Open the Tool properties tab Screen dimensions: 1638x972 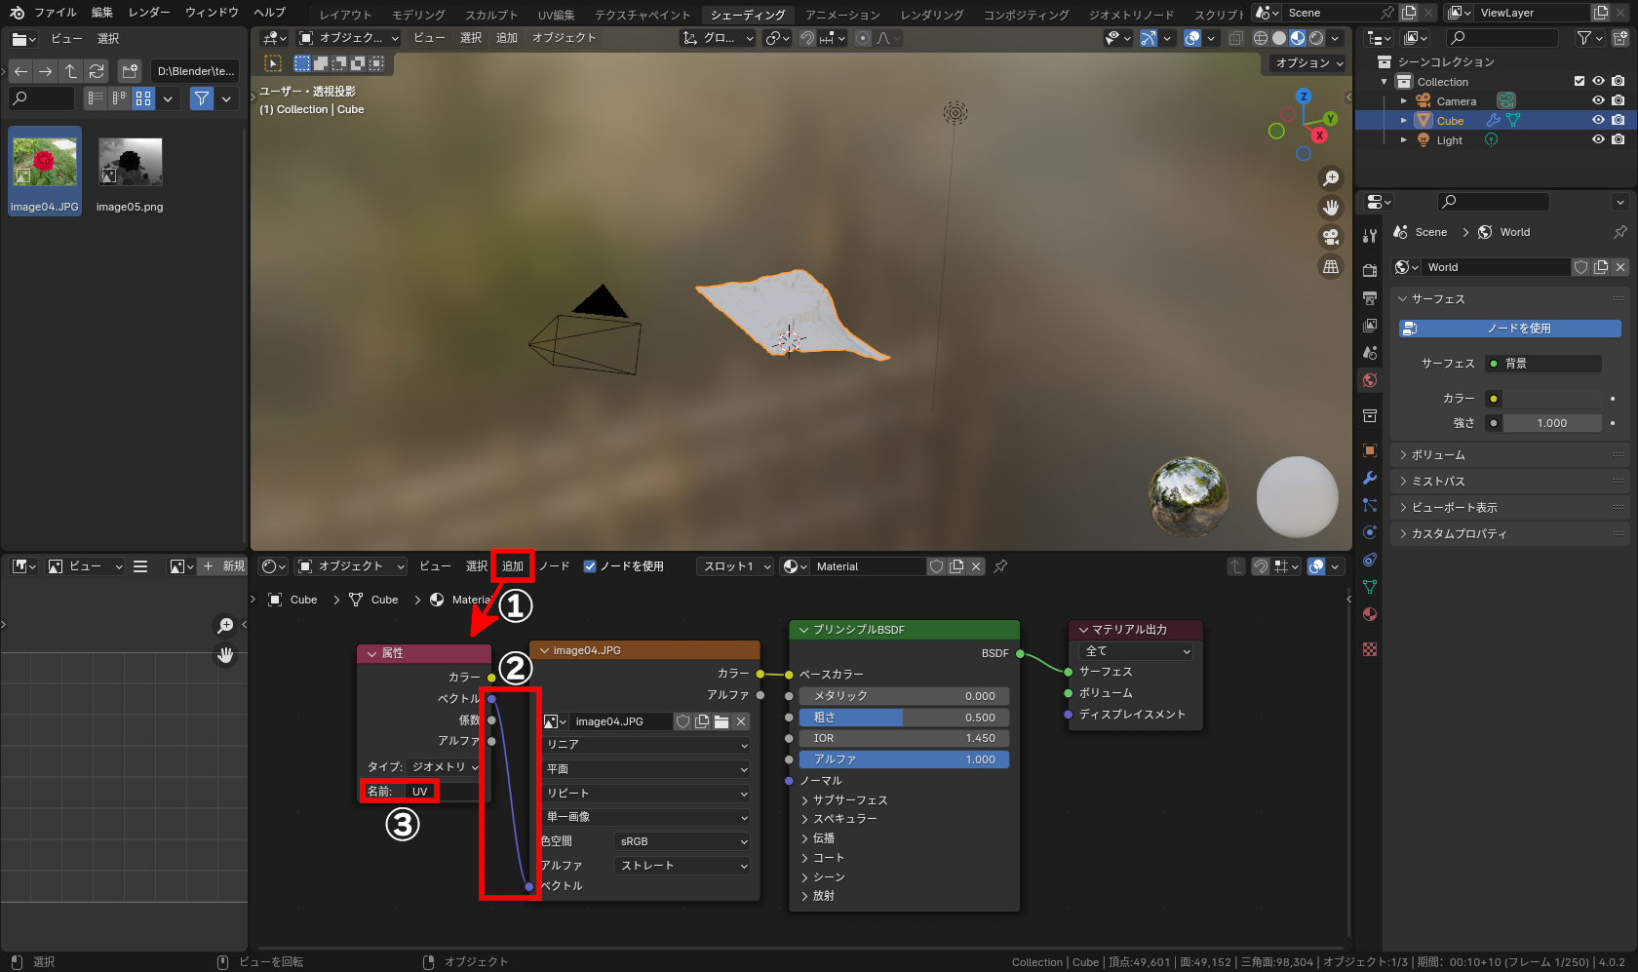pos(1370,235)
